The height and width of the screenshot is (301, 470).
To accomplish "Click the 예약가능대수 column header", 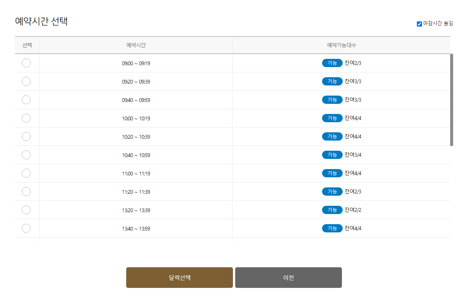I will (x=341, y=45).
